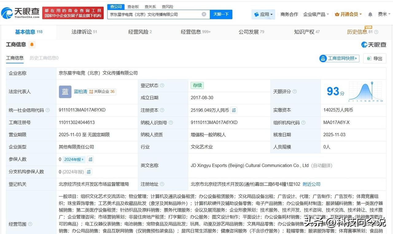Open the 商务合作 link
This screenshot has height=234, width=393.
pyautogui.click(x=289, y=14)
